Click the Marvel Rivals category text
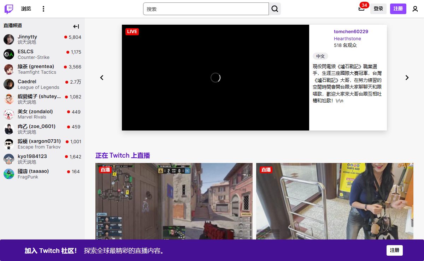The image size is (424, 261). click(x=32, y=117)
